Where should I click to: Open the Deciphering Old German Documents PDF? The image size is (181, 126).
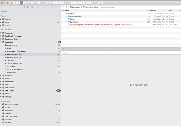pos(101,25)
